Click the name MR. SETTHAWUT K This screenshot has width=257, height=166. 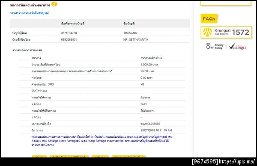pos(136,39)
